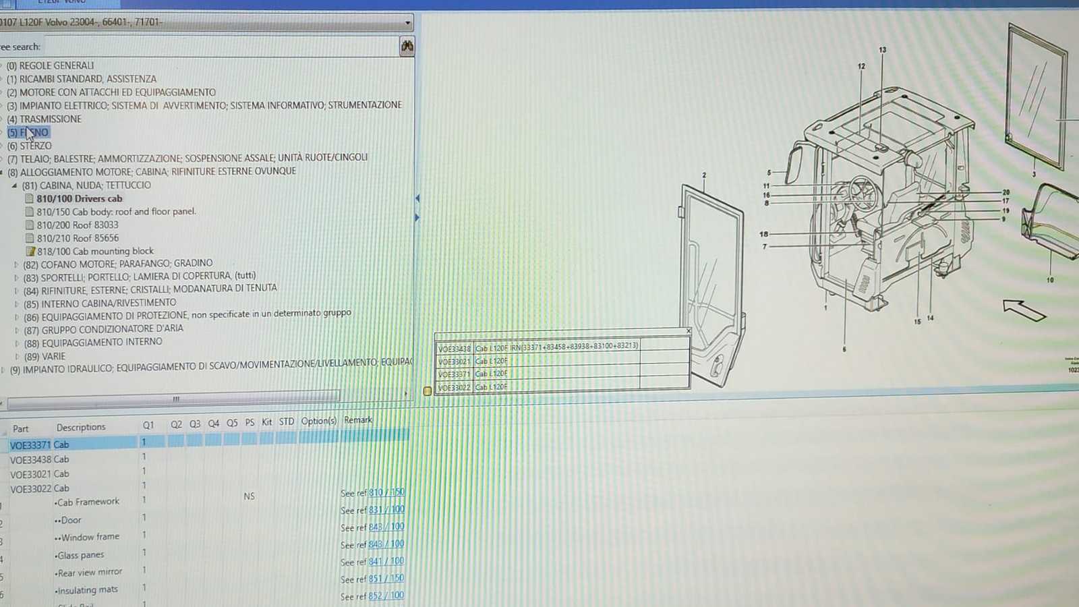
Task: Click the Part column header
Action: (x=21, y=428)
